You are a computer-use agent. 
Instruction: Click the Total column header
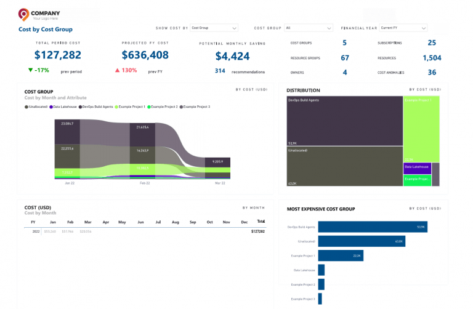[261, 222]
